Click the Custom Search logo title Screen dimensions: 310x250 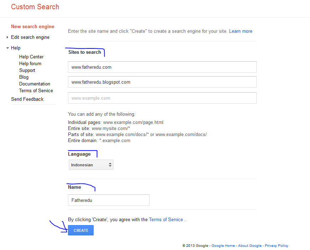pos(35,7)
